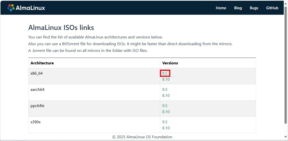Image resolution: width=288 pixels, height=141 pixels.
Task: Choose version 9.5 for ppc64le
Action: pos(165,106)
